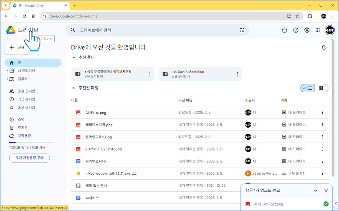
Task: Open more actions for nikcollection-full-1.2.11.exe
Action: [x=322, y=173]
